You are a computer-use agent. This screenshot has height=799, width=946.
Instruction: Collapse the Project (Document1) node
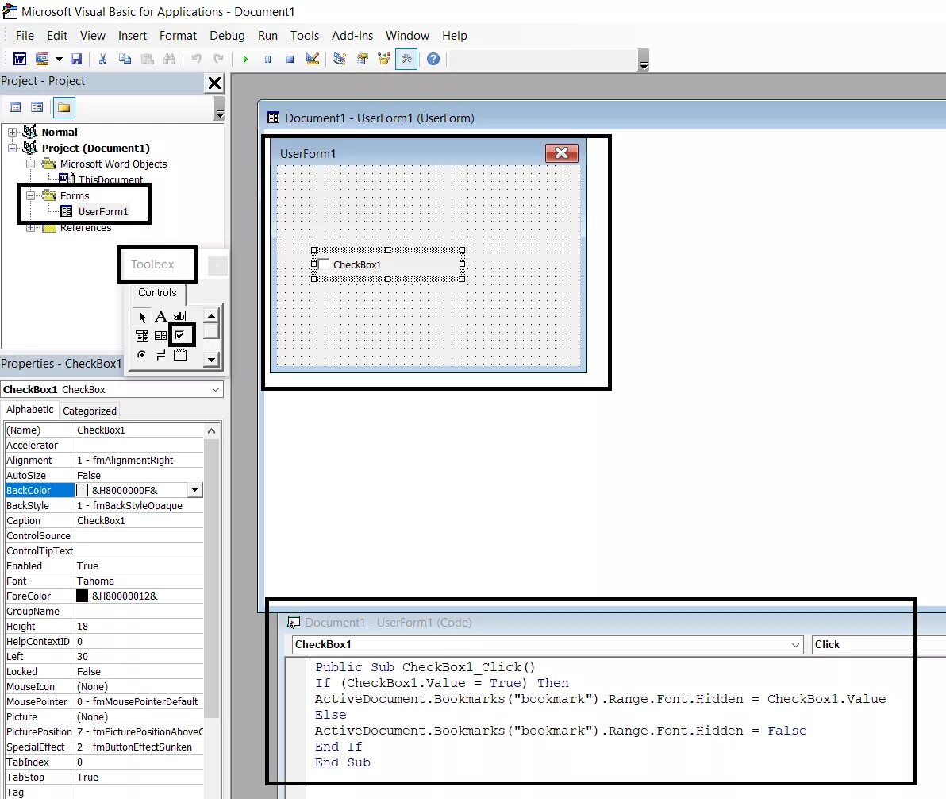(x=12, y=148)
